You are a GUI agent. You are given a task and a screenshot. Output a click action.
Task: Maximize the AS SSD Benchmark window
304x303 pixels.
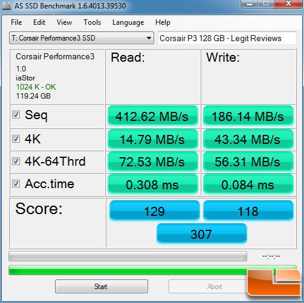[x=266, y=4]
